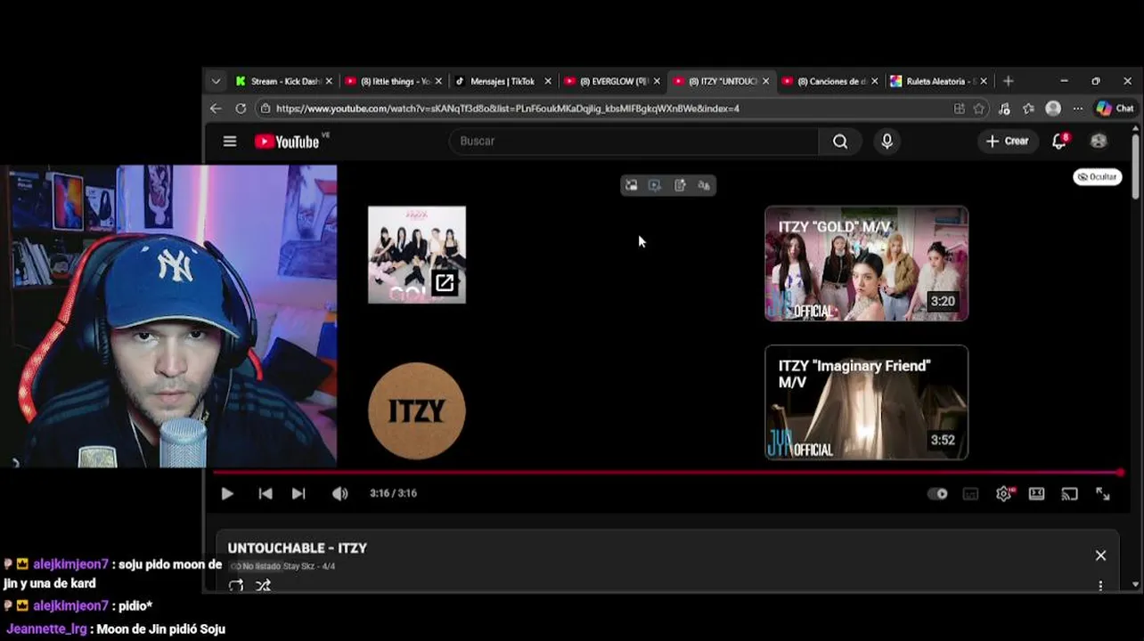Click the browser back arrow
Screen dimensions: 1144x641
pyautogui.click(x=216, y=109)
